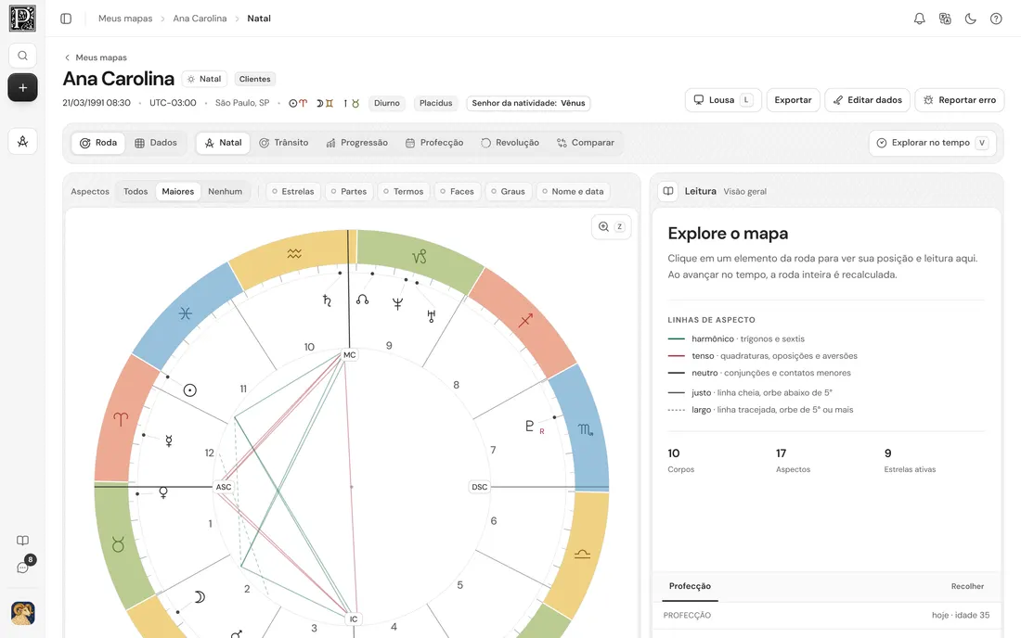Open the language translation icon
Image resolution: width=1021 pixels, height=638 pixels.
(945, 19)
